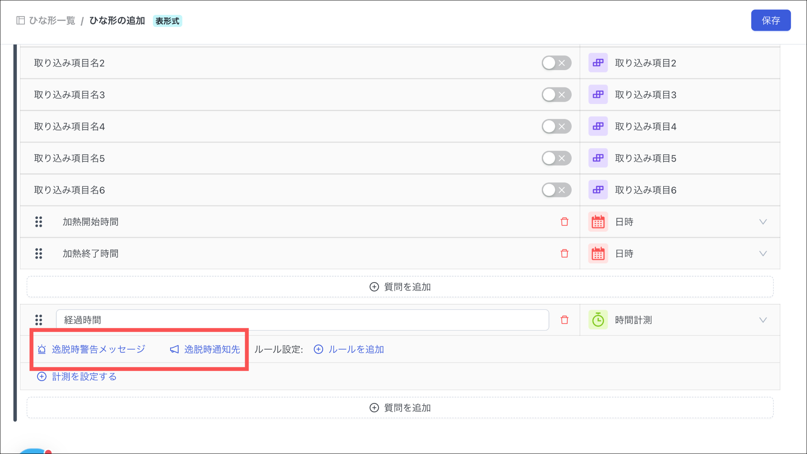Click ルールを追加 to add rule
807x454 pixels.
pos(356,349)
